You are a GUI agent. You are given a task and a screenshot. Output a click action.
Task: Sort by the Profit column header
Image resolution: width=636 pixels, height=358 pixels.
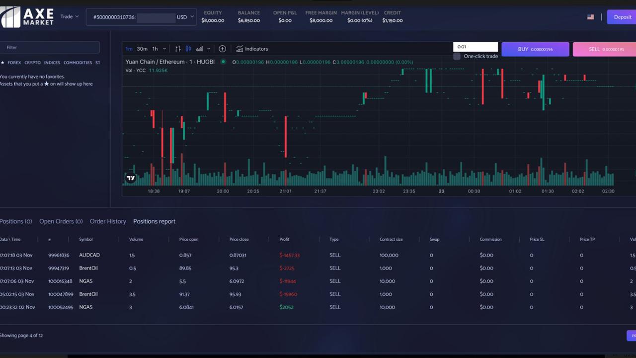[284, 239]
